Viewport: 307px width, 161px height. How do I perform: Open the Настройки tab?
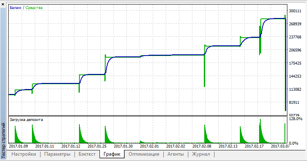[x=24, y=154]
